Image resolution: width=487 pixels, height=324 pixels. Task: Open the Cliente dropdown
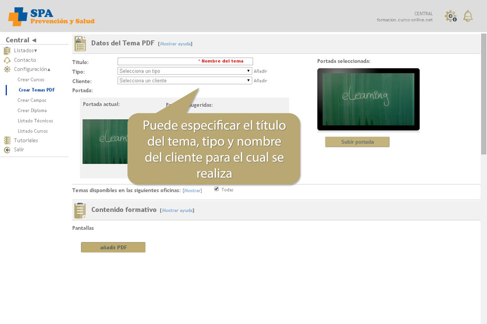185,81
